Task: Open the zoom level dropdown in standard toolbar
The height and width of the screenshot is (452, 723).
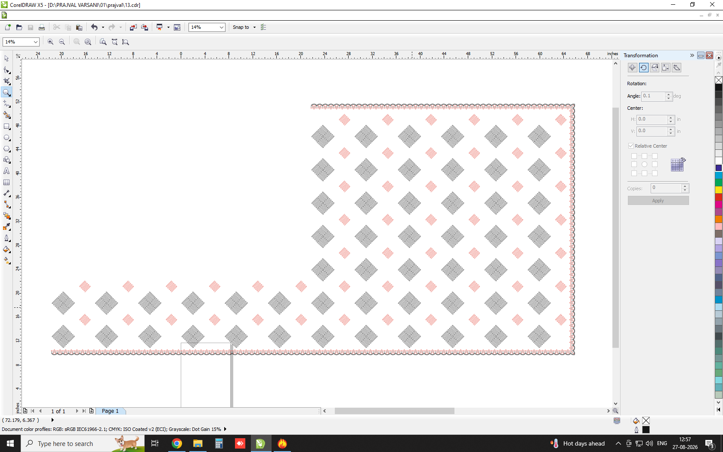Action: [222, 27]
